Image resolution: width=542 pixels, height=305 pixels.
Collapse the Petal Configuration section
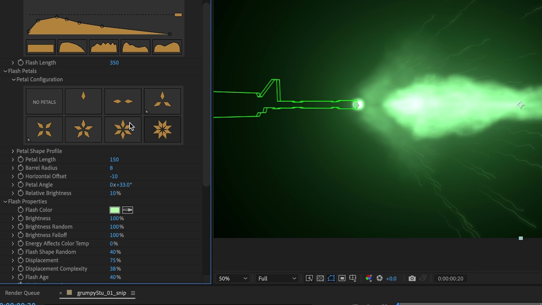pyautogui.click(x=14, y=80)
